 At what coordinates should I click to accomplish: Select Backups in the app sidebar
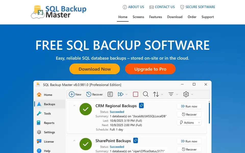(x=50, y=104)
